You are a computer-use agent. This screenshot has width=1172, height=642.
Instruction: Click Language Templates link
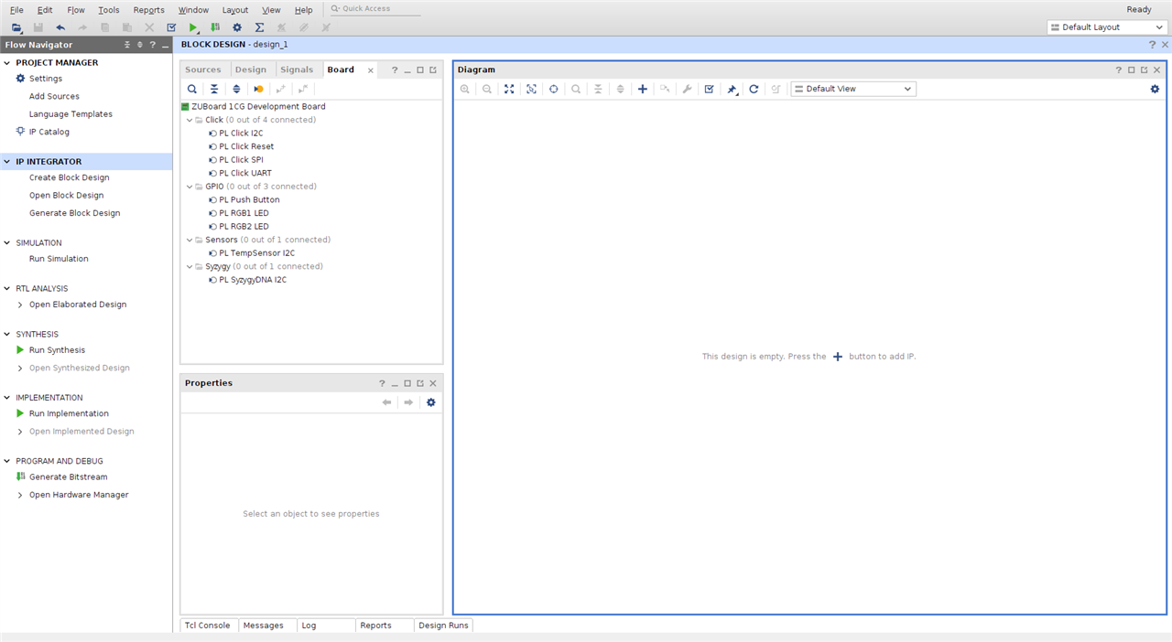(x=71, y=114)
